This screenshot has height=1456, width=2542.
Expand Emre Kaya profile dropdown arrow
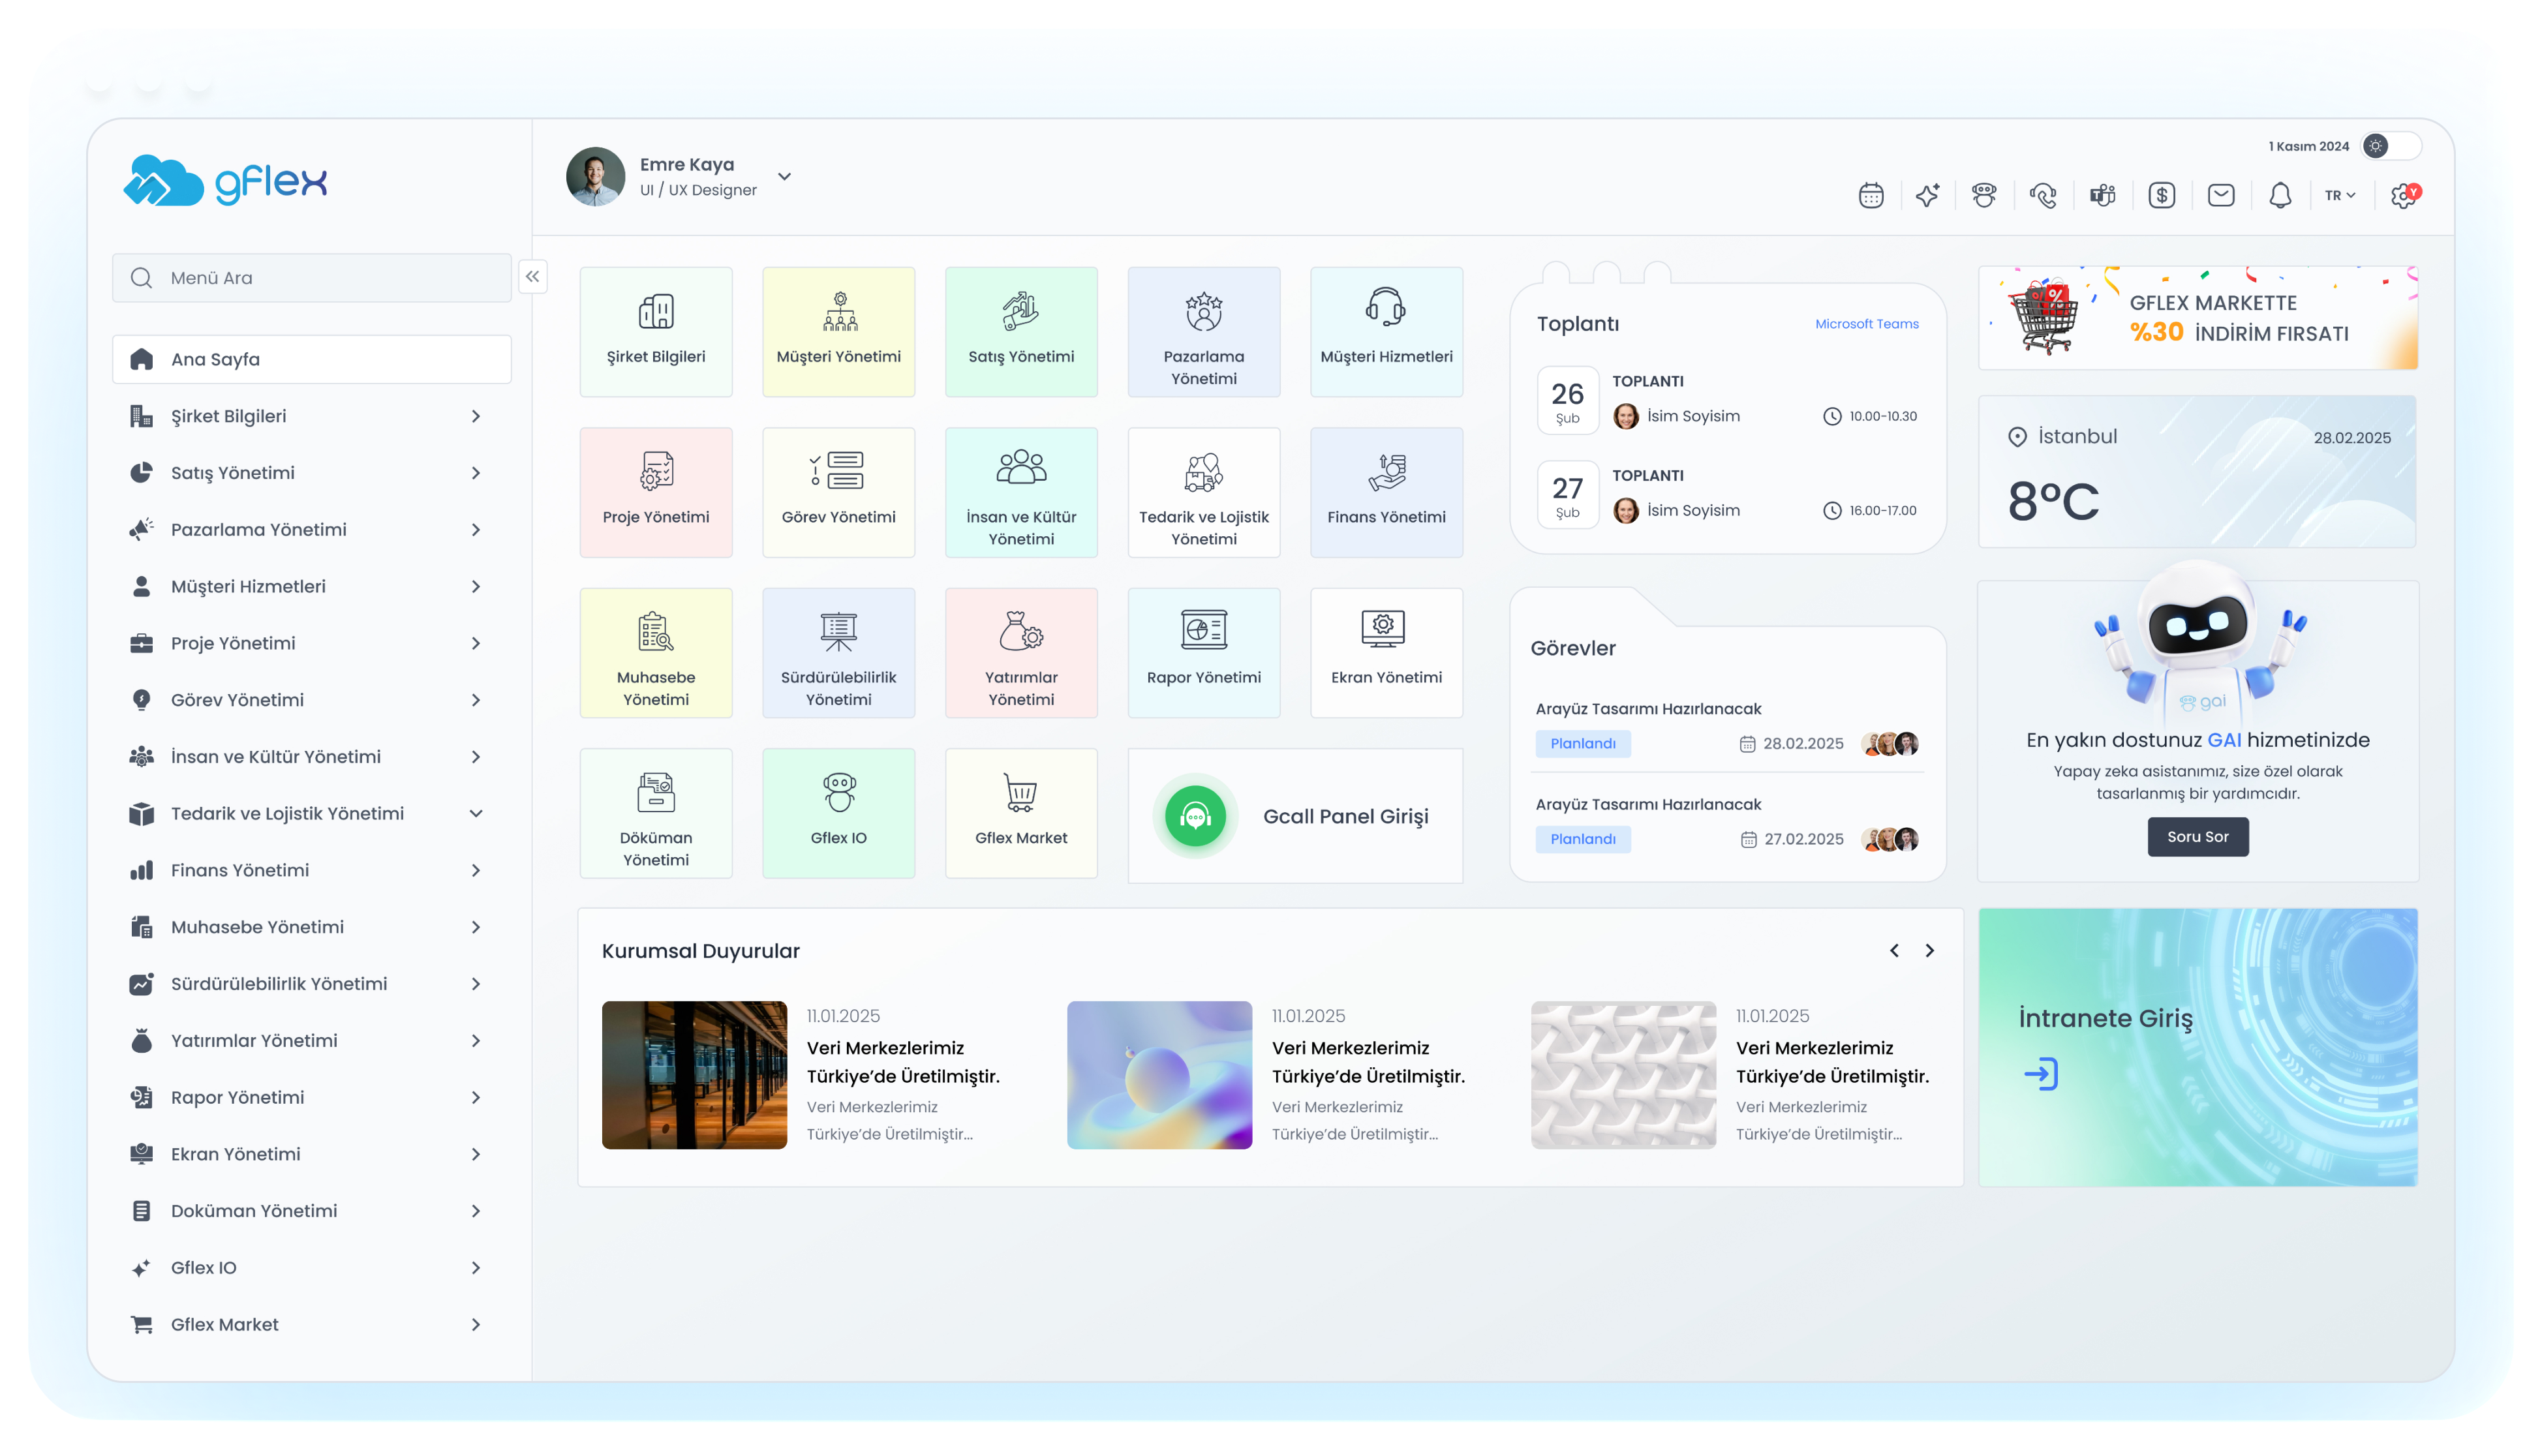coord(785,177)
